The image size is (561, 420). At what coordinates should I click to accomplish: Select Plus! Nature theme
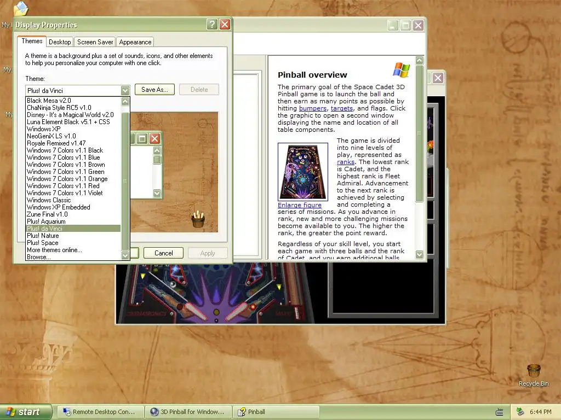click(x=73, y=236)
